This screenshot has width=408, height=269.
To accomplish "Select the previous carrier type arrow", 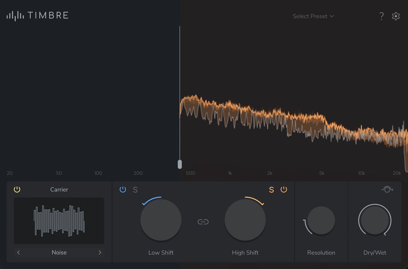I will point(18,252).
